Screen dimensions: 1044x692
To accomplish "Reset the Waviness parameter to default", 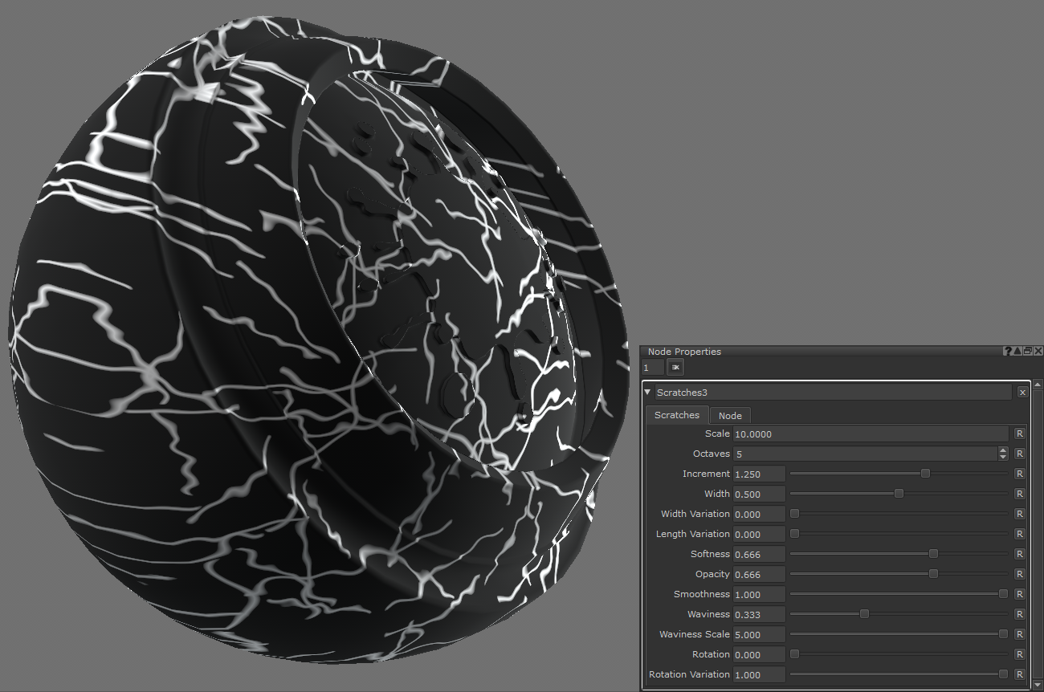I will point(1020,614).
